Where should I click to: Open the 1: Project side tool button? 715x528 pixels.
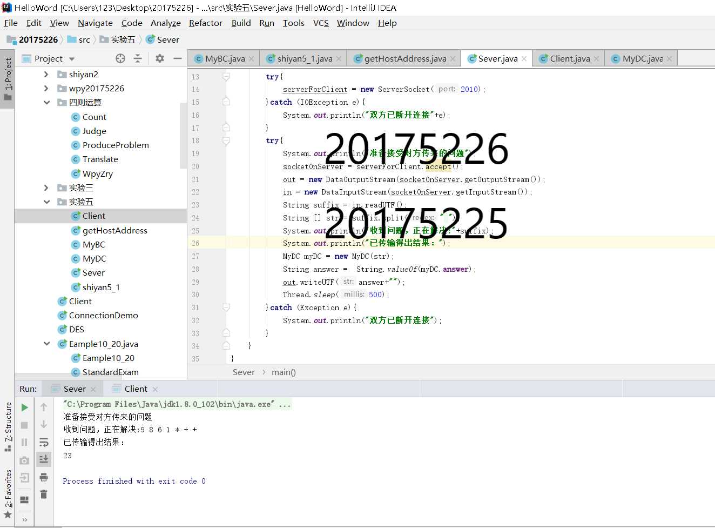(x=8, y=79)
